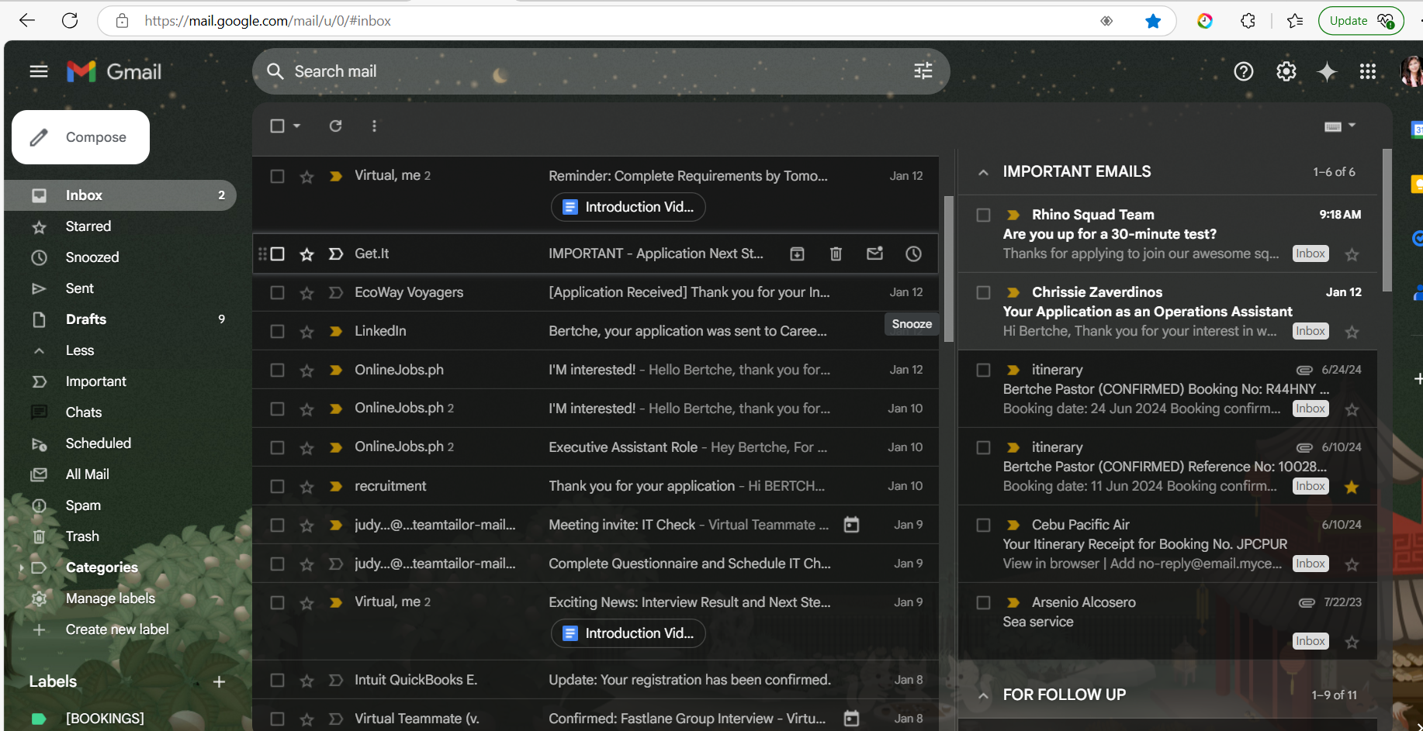This screenshot has width=1423, height=731.
Task: Unstar the itinerary 6/10/24 email
Action: [1352, 487]
